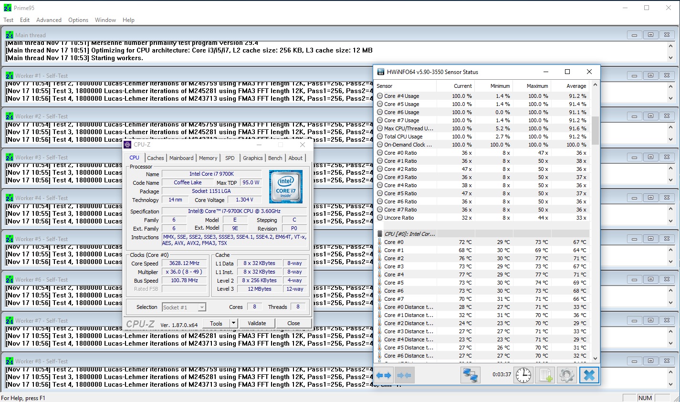Click the CPU-Z Core Speed value field

pyautogui.click(x=184, y=263)
